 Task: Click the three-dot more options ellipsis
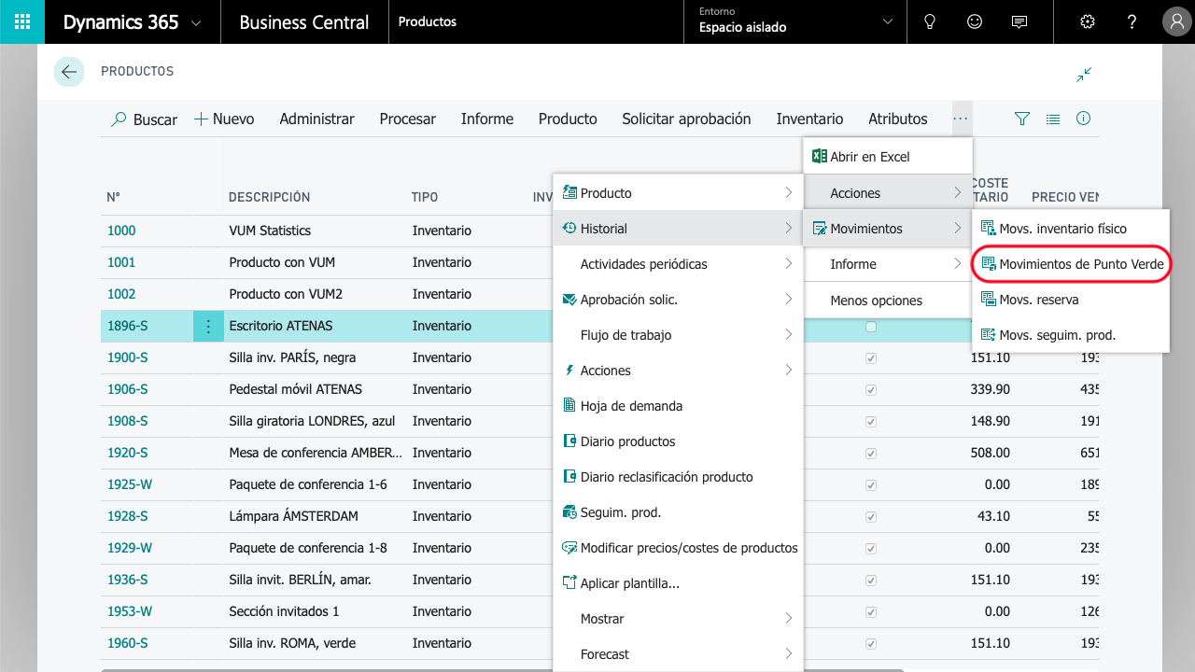pos(961,119)
